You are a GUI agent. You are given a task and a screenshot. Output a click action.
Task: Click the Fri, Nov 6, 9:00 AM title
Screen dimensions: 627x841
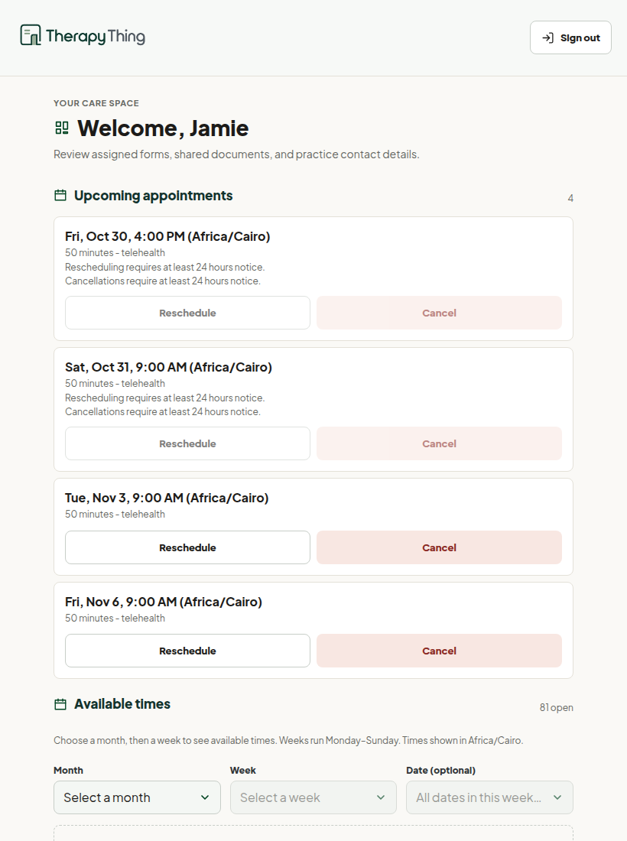(164, 602)
